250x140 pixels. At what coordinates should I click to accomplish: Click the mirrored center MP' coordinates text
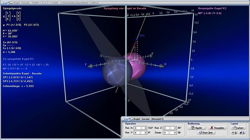pyautogui.click(x=210, y=13)
